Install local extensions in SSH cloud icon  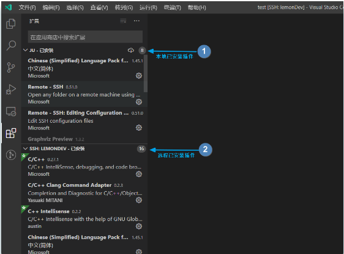(x=131, y=50)
